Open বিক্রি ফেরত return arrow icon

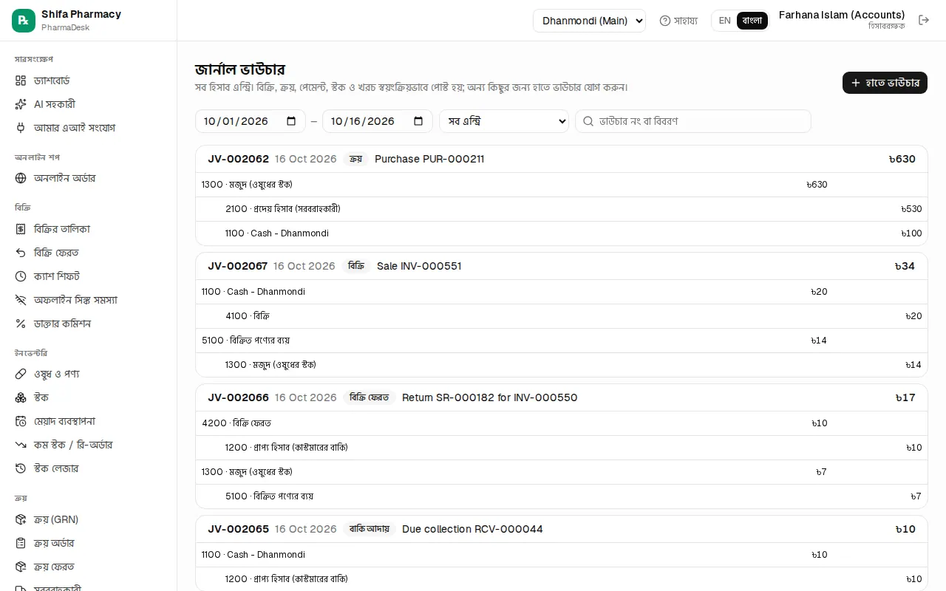click(x=21, y=253)
